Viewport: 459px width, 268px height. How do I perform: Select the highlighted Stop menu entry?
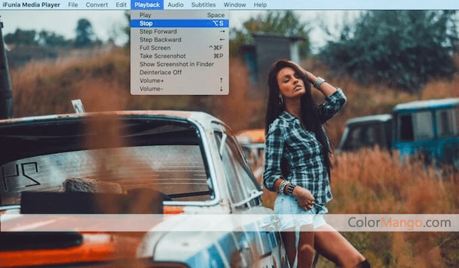[179, 23]
